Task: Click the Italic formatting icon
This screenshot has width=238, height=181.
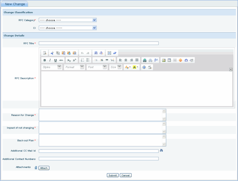Action: [x=50, y=60]
